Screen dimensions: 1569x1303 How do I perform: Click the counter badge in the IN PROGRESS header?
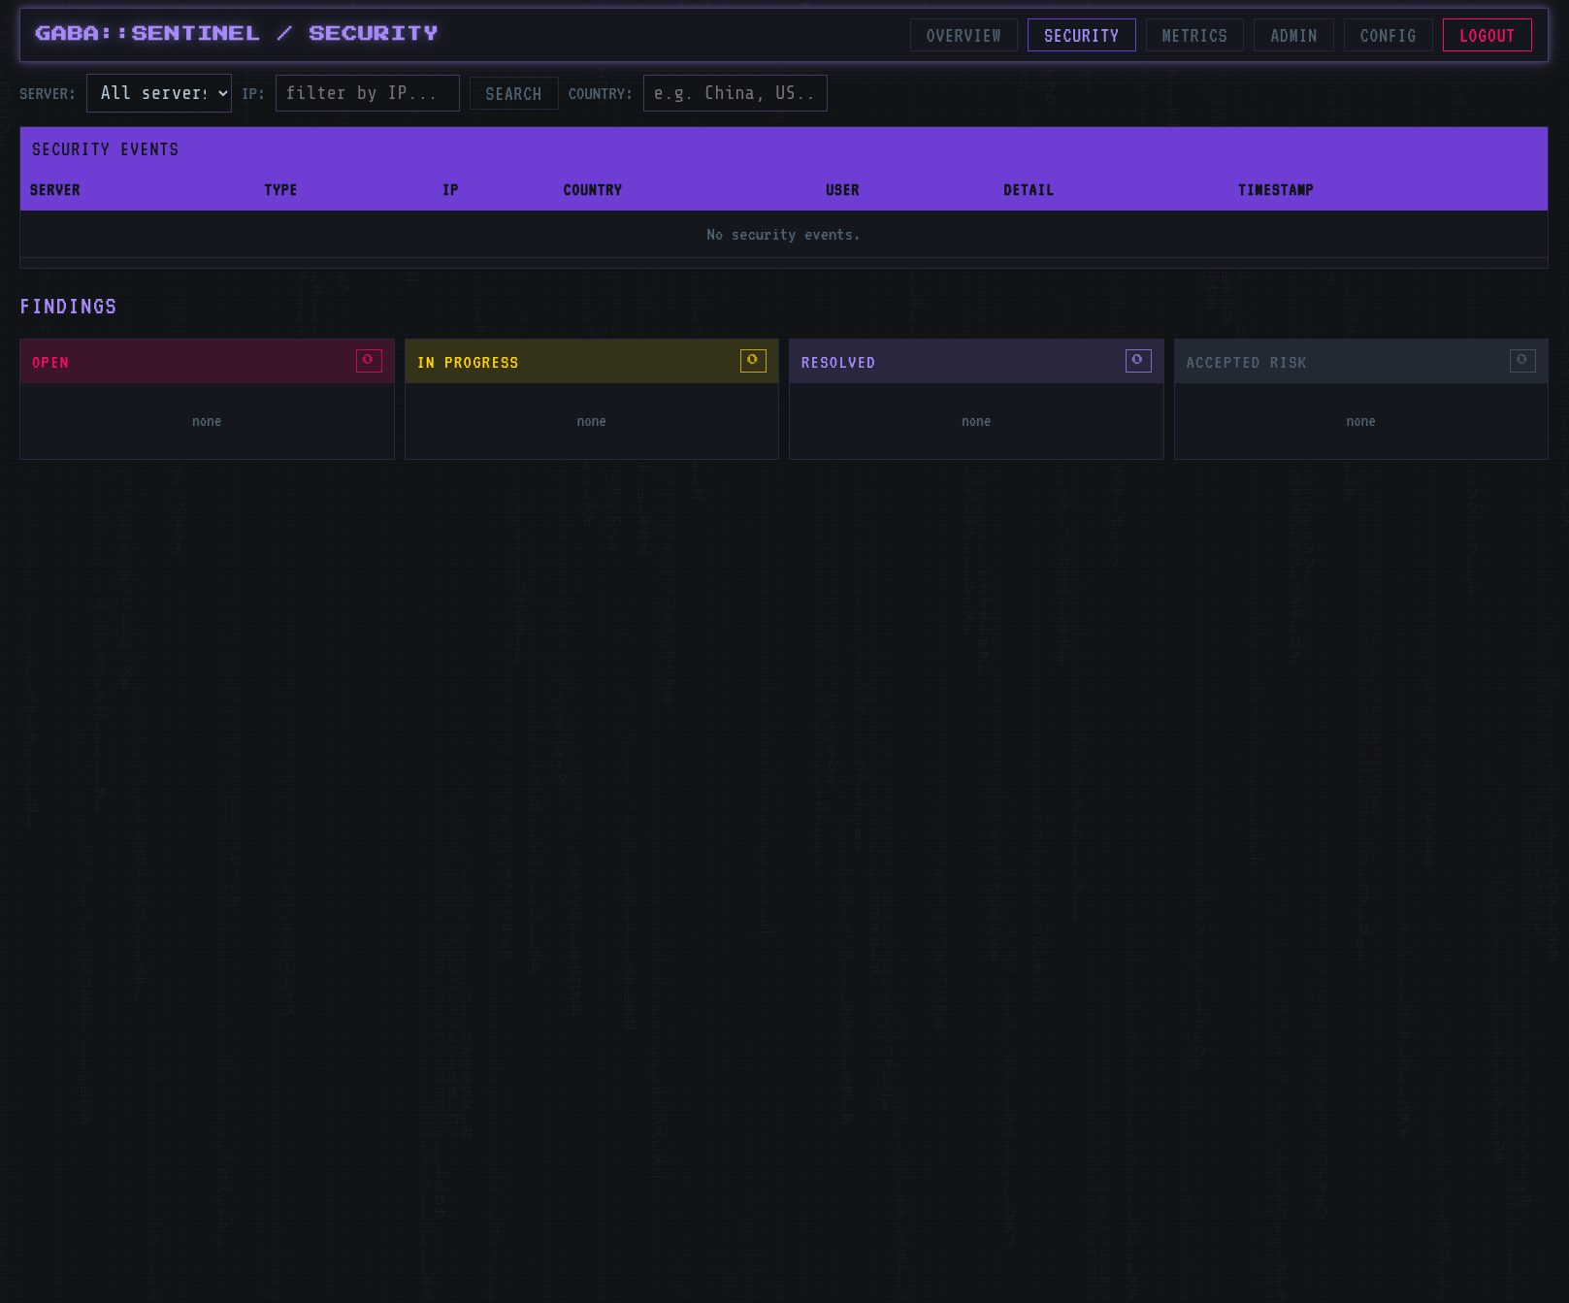coord(753,360)
